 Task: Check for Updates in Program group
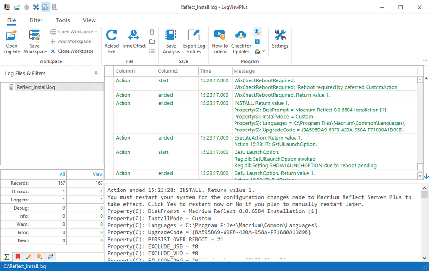[x=241, y=42]
